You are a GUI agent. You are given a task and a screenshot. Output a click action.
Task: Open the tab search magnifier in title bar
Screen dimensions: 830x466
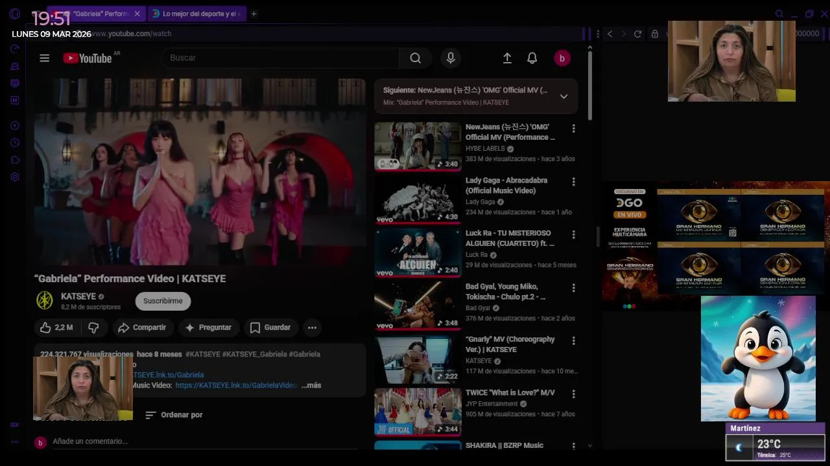pyautogui.click(x=779, y=14)
